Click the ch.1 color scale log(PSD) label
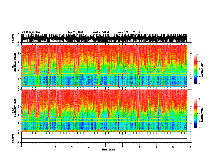The width and height of the screenshot is (214, 165). pos(202,70)
